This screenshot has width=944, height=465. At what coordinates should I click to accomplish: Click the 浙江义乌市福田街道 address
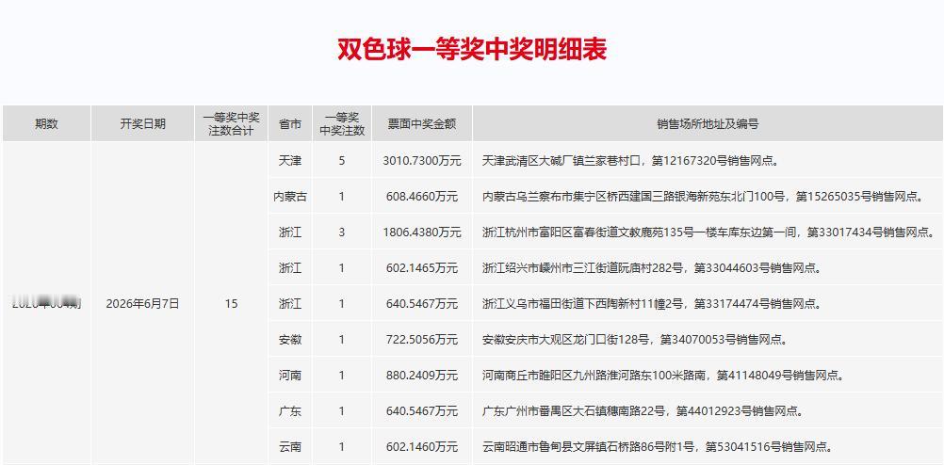[652, 304]
